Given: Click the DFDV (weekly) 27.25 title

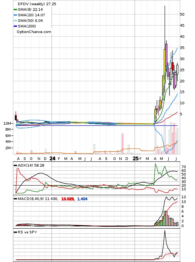Looking at the screenshot, I should [37, 4].
